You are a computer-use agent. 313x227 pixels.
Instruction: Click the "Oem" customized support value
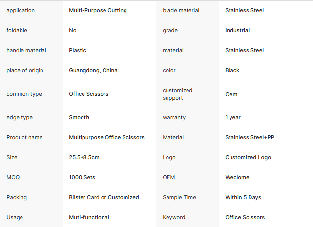coord(231,94)
